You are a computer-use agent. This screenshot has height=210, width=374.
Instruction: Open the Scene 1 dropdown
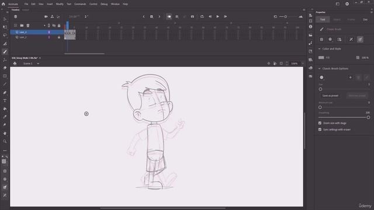click(x=38, y=64)
